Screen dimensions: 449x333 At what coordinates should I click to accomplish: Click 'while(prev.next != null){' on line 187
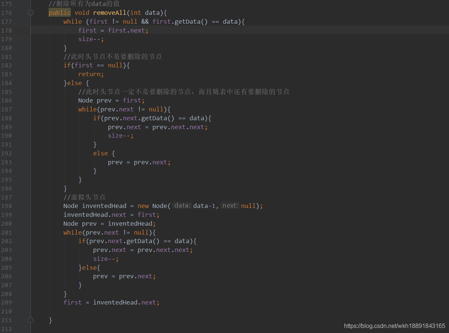(125, 110)
